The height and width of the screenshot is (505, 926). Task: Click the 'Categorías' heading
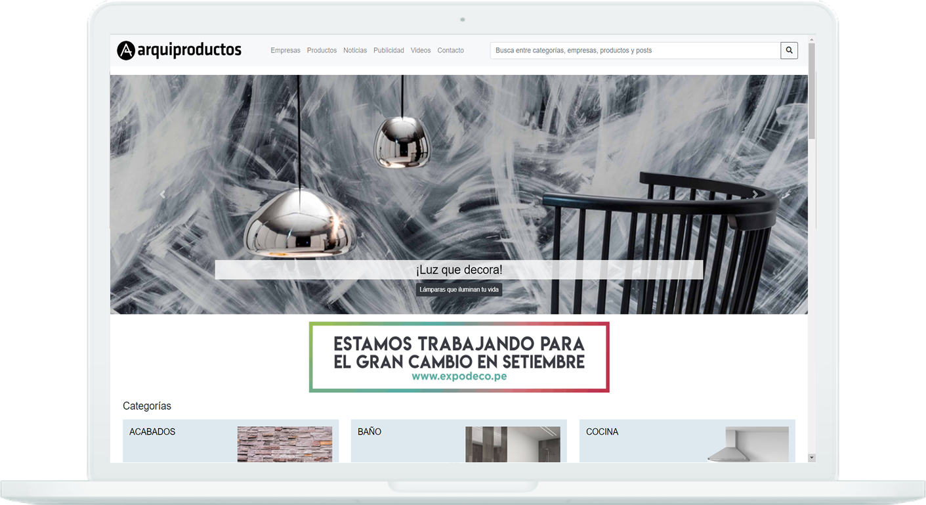pos(147,406)
